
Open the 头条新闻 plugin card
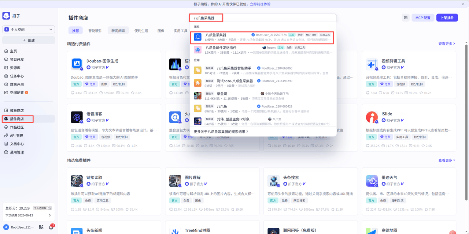pyautogui.click(x=114, y=227)
